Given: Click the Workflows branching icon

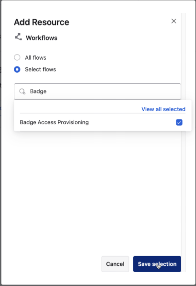Looking at the screenshot, I should (18, 38).
